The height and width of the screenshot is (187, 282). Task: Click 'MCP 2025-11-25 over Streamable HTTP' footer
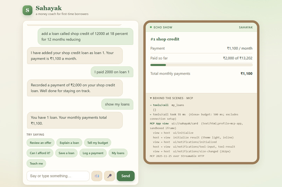[177, 156]
